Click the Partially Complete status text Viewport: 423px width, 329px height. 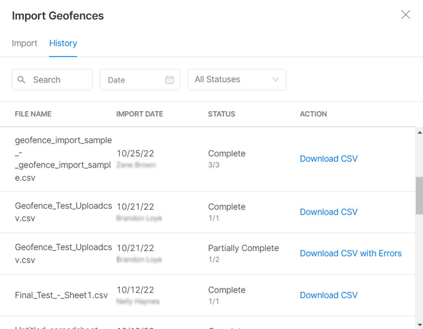[243, 248]
